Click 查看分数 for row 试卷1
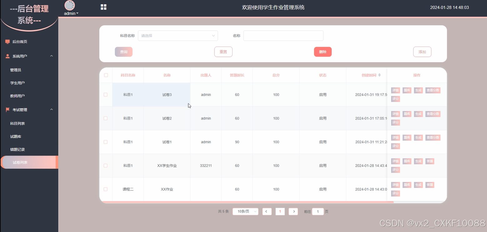The height and width of the screenshot is (232, 487). click(x=433, y=138)
